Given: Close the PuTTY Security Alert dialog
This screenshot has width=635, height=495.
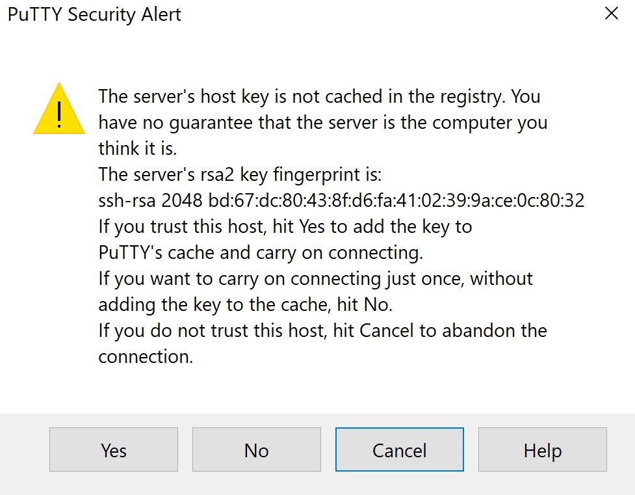Looking at the screenshot, I should click(x=611, y=14).
